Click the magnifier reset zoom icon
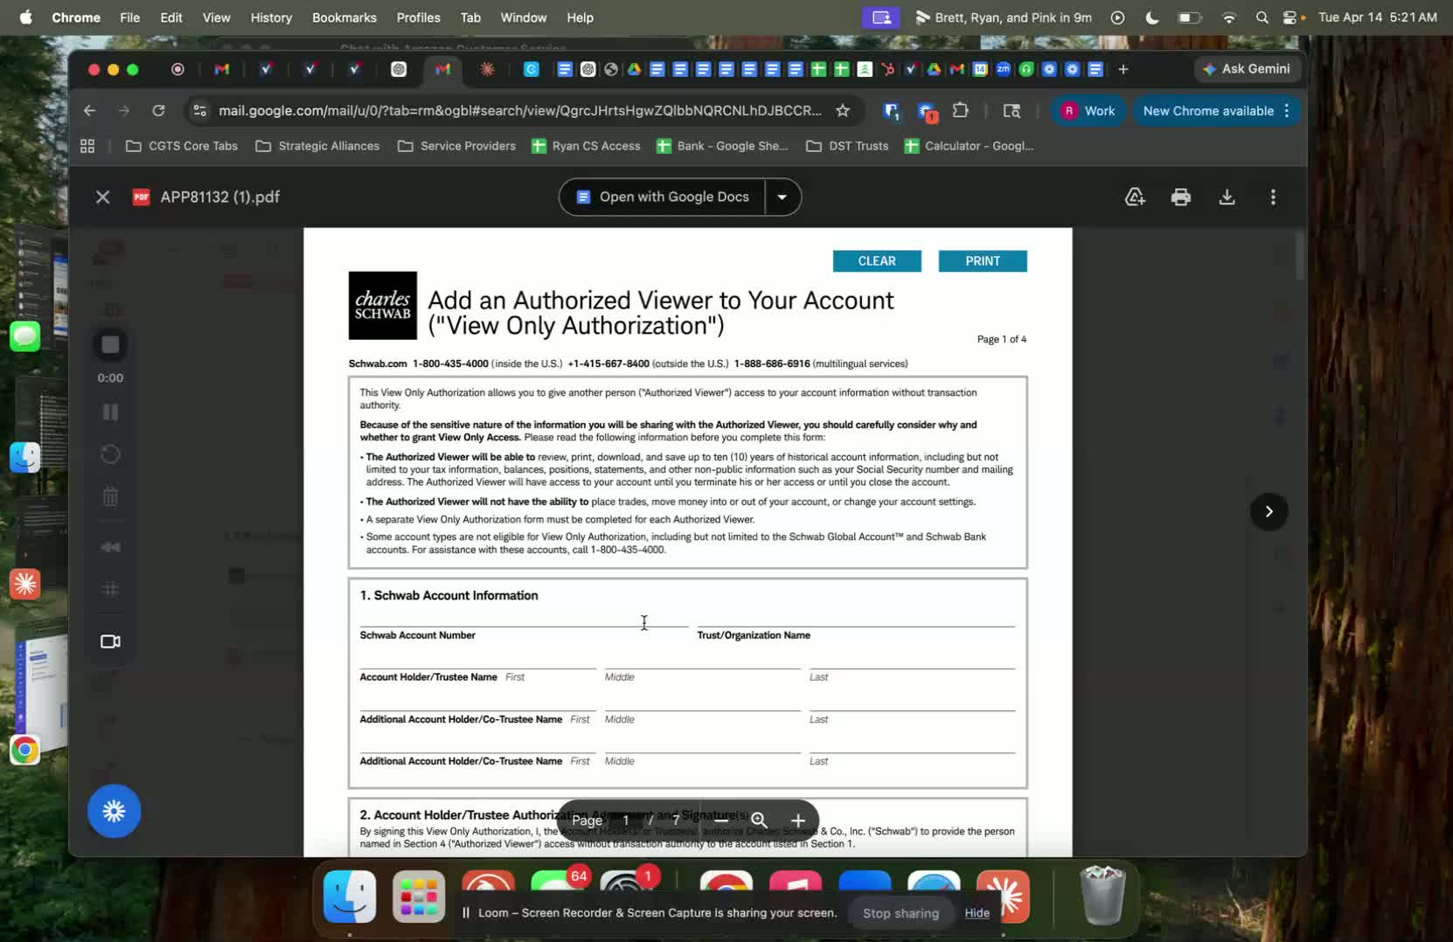The height and width of the screenshot is (942, 1453). 760,821
